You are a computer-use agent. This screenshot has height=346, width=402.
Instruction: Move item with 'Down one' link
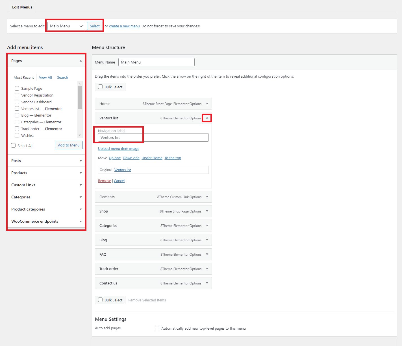(131, 158)
